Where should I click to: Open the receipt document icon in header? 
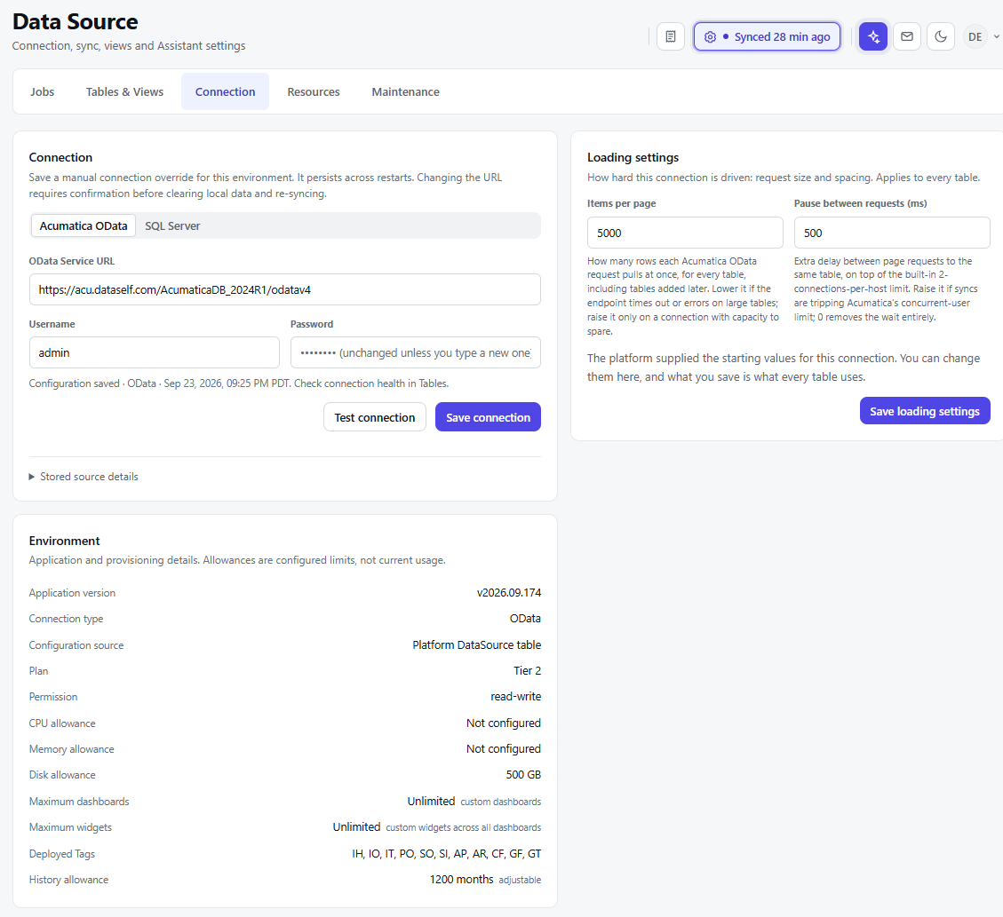pos(671,36)
